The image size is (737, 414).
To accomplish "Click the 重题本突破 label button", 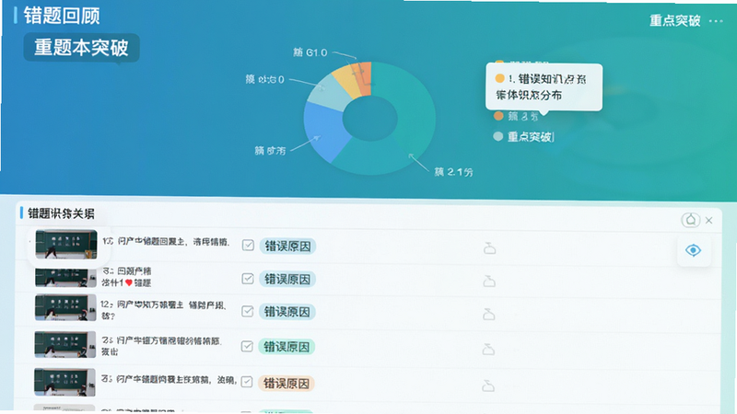I will (x=81, y=48).
